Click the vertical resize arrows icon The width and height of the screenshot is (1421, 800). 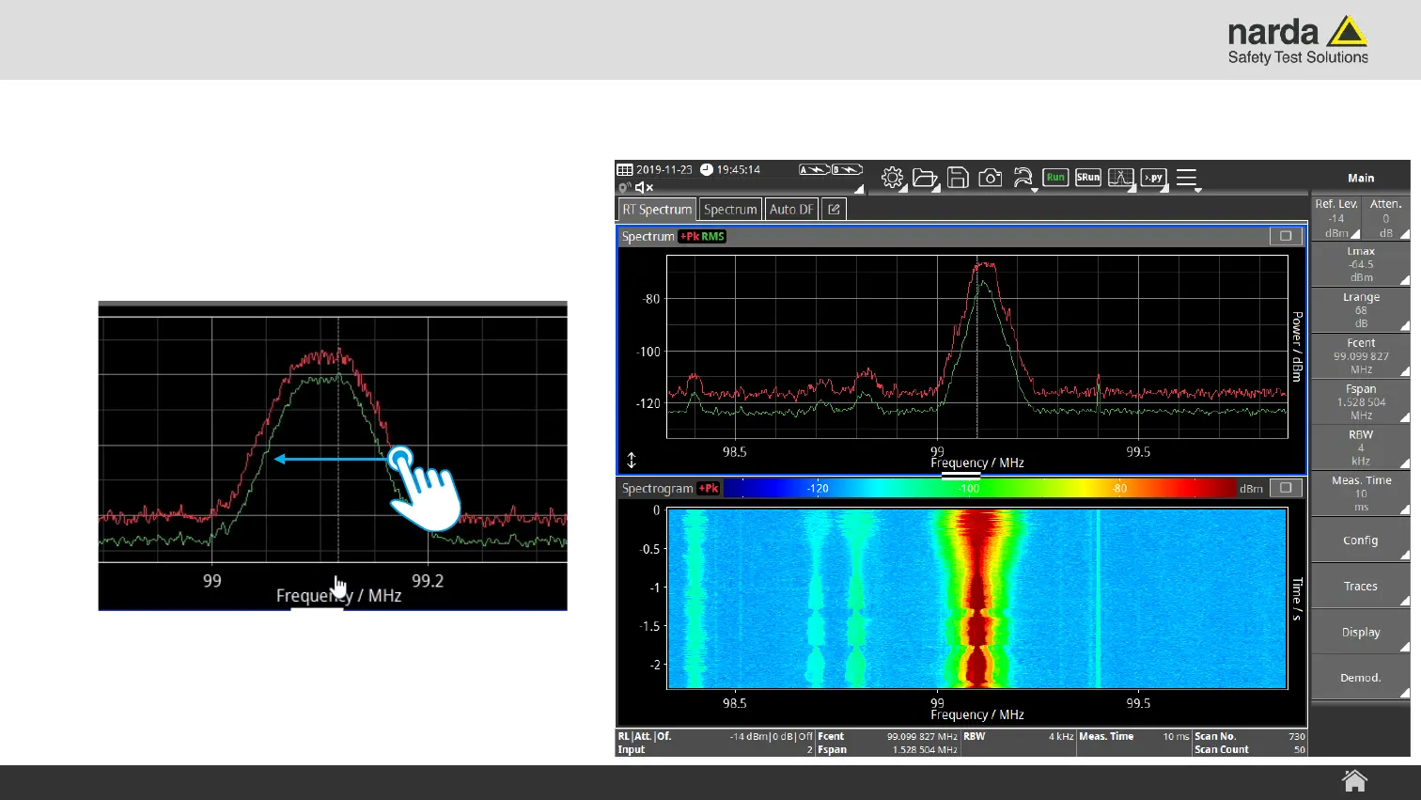pyautogui.click(x=632, y=460)
